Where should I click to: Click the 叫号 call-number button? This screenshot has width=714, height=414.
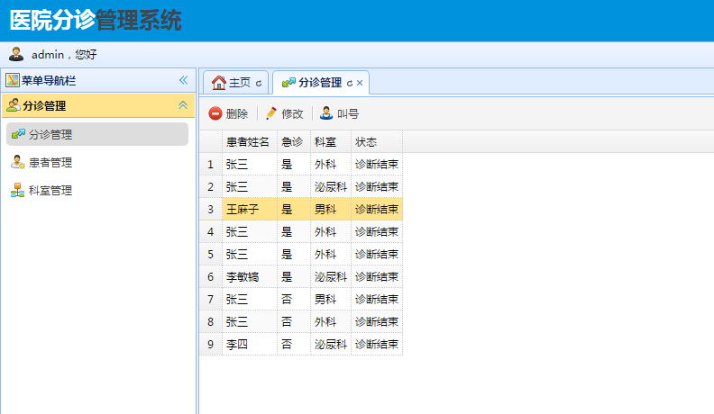pyautogui.click(x=339, y=113)
